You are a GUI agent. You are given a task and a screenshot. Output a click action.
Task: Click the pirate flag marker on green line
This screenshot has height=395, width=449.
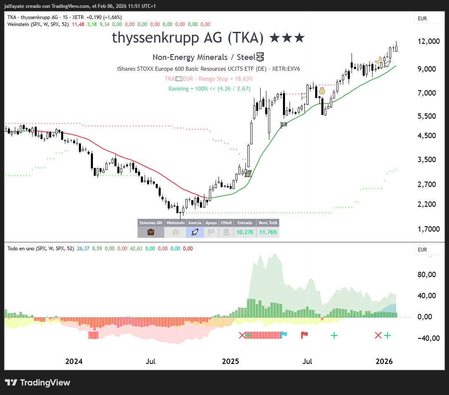(283, 124)
